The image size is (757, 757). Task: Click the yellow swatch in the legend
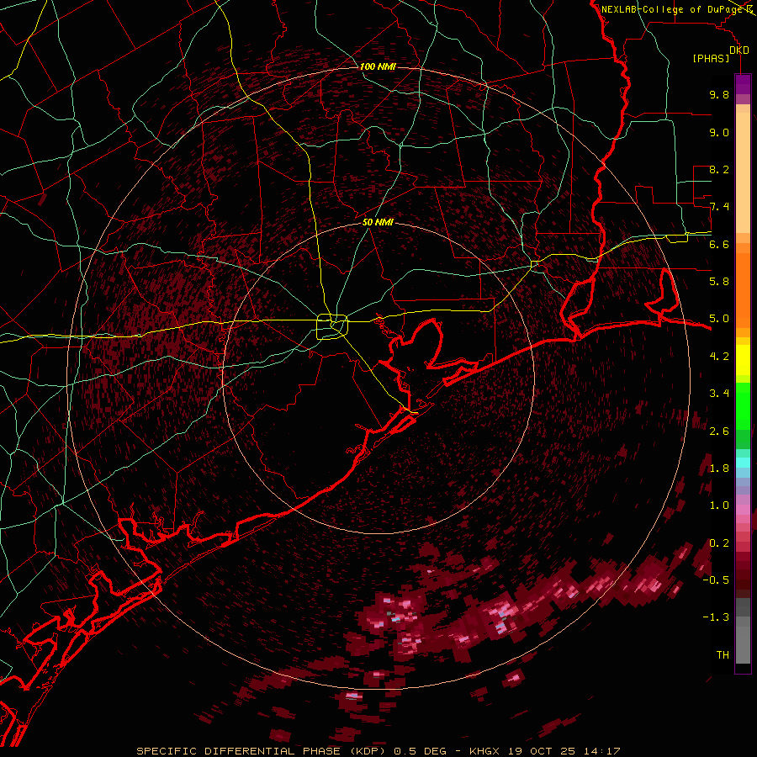743,360
